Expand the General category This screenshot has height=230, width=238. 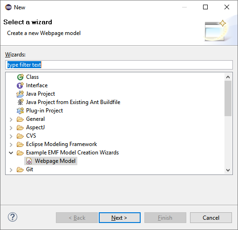tap(11, 119)
